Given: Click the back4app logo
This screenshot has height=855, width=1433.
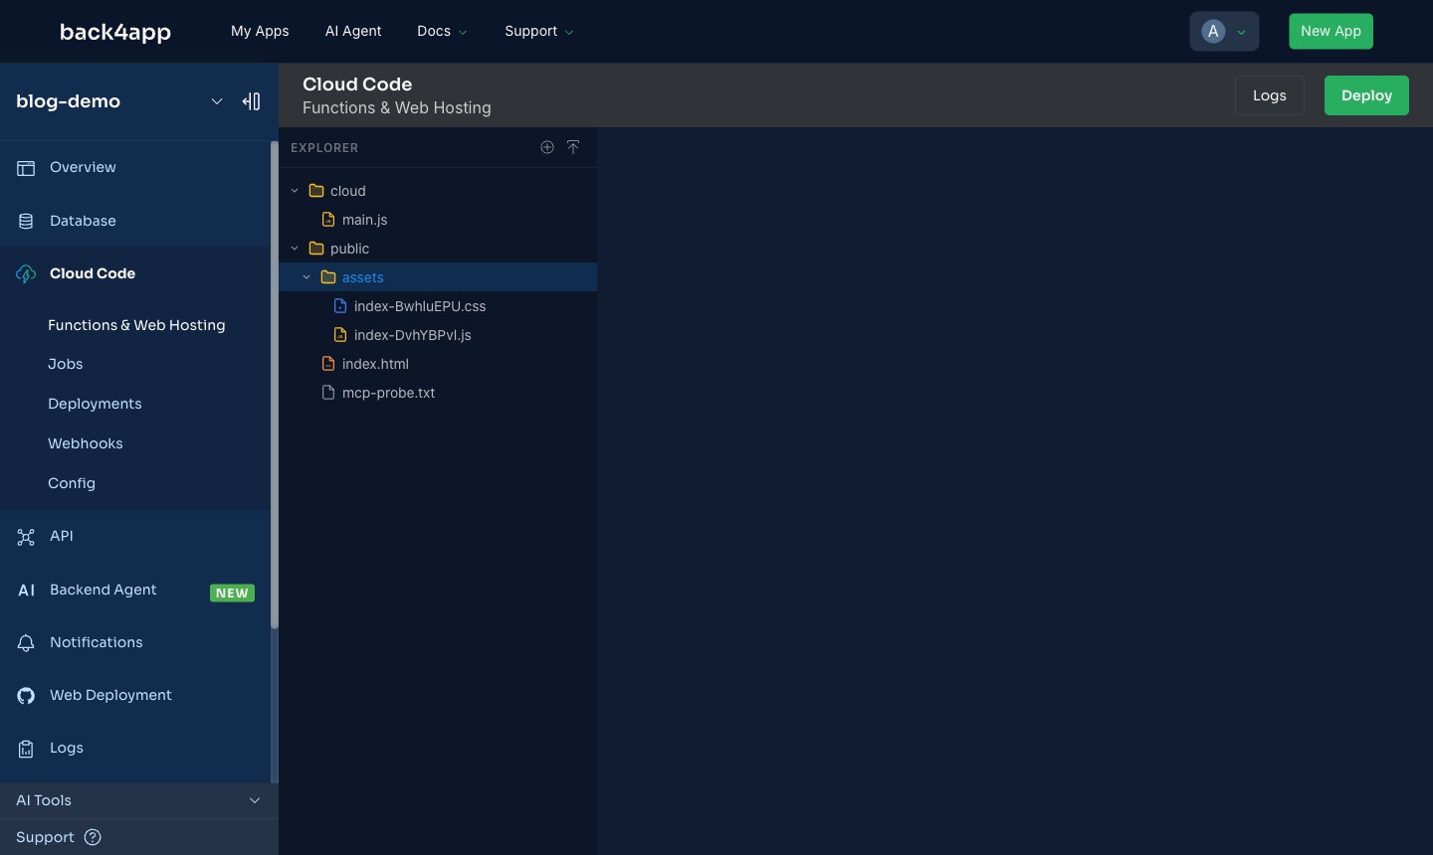Looking at the screenshot, I should 115,32.
